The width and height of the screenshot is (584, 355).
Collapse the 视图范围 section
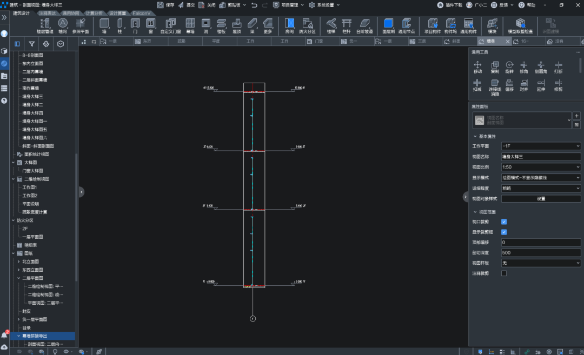click(475, 212)
